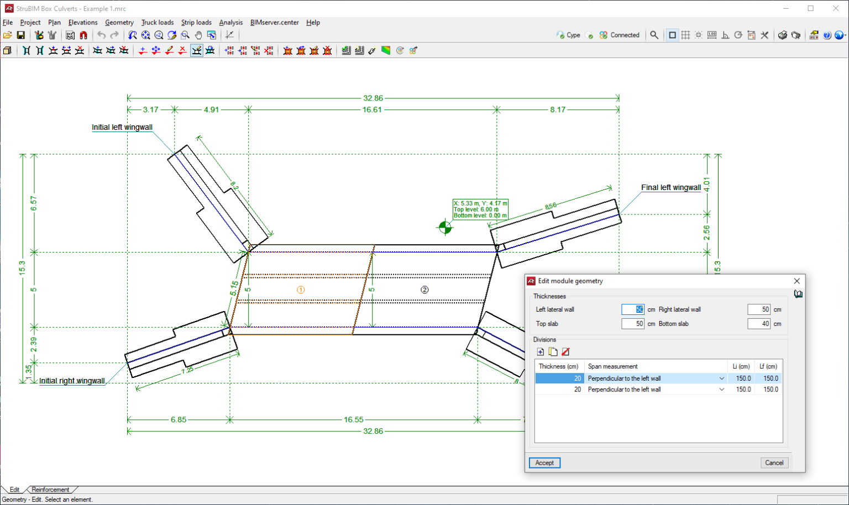Switch to the Reinforcement tab
This screenshot has width=849, height=505.
coord(50,490)
